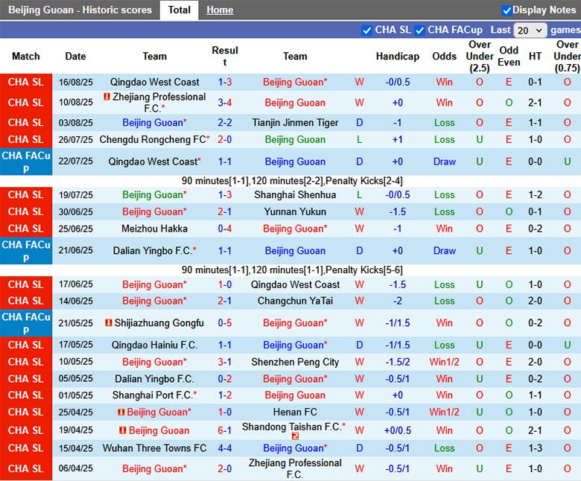
Task: Select the +0/0.5 handicap on 19/04/25 row
Action: pyautogui.click(x=398, y=430)
